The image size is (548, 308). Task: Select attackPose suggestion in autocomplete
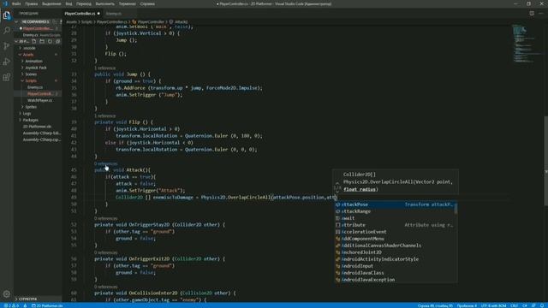coord(395,204)
